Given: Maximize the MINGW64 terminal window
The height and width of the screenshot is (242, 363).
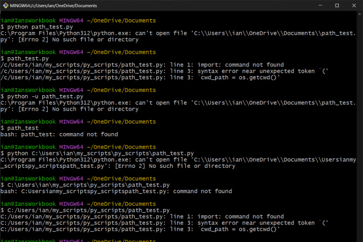Looking at the screenshot, I should point(337,5).
